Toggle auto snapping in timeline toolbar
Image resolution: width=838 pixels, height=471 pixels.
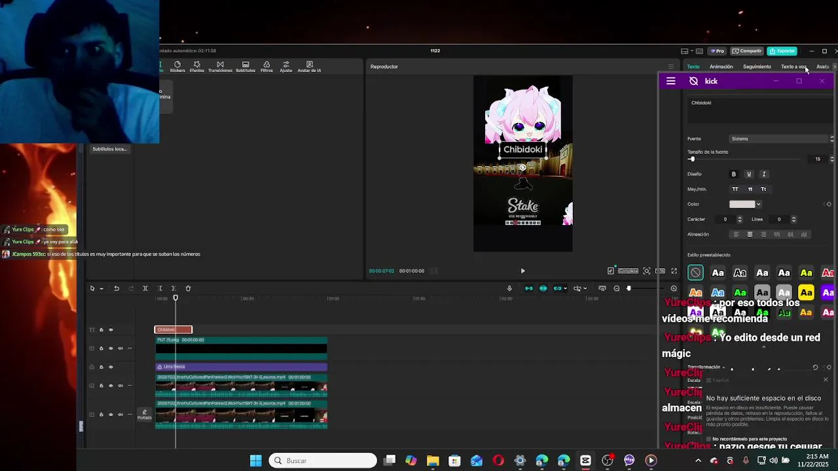543,288
